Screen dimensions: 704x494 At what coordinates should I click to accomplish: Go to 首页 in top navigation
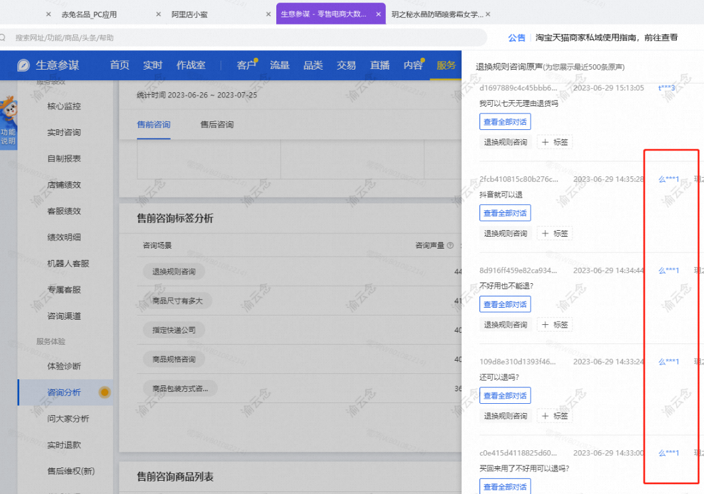pos(120,66)
